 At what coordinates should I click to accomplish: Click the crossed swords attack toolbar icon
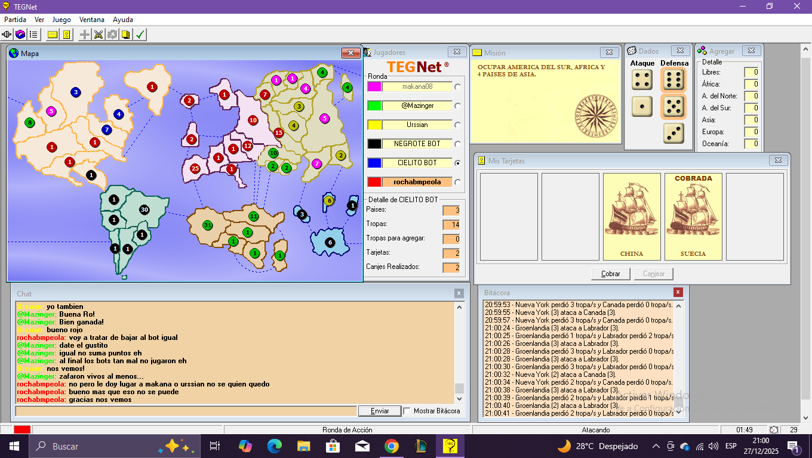[99, 35]
